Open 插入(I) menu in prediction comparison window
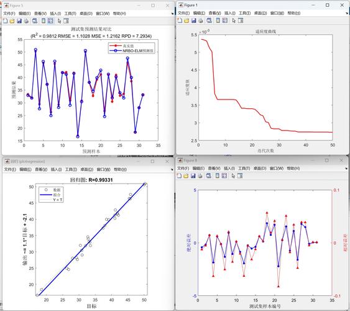The height and width of the screenshot is (311, 350). (55, 14)
